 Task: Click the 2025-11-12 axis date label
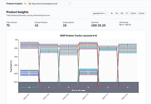pos(125,97)
